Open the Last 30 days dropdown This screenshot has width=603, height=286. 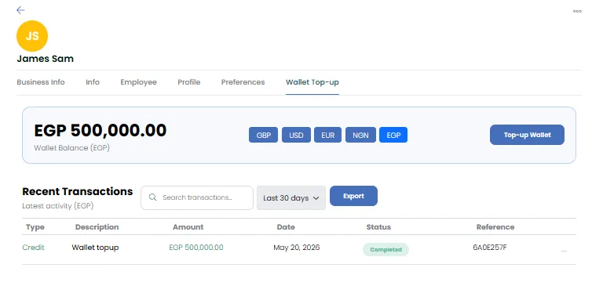291,198
